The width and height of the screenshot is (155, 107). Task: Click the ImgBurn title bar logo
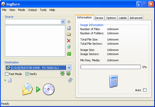point(3,4)
